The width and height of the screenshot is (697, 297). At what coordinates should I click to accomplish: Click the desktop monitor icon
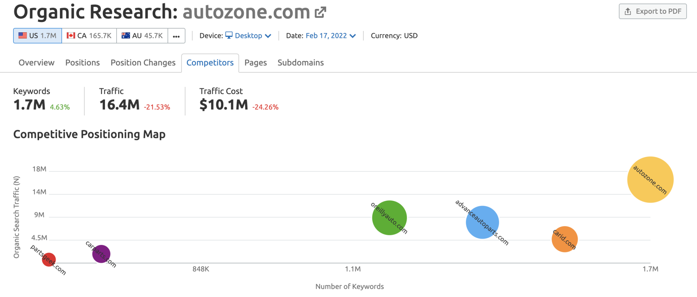click(229, 35)
